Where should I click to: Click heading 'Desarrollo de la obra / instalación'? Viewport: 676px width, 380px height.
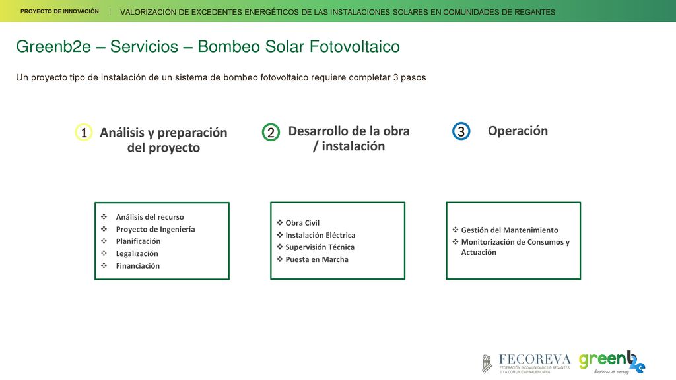[x=349, y=139]
